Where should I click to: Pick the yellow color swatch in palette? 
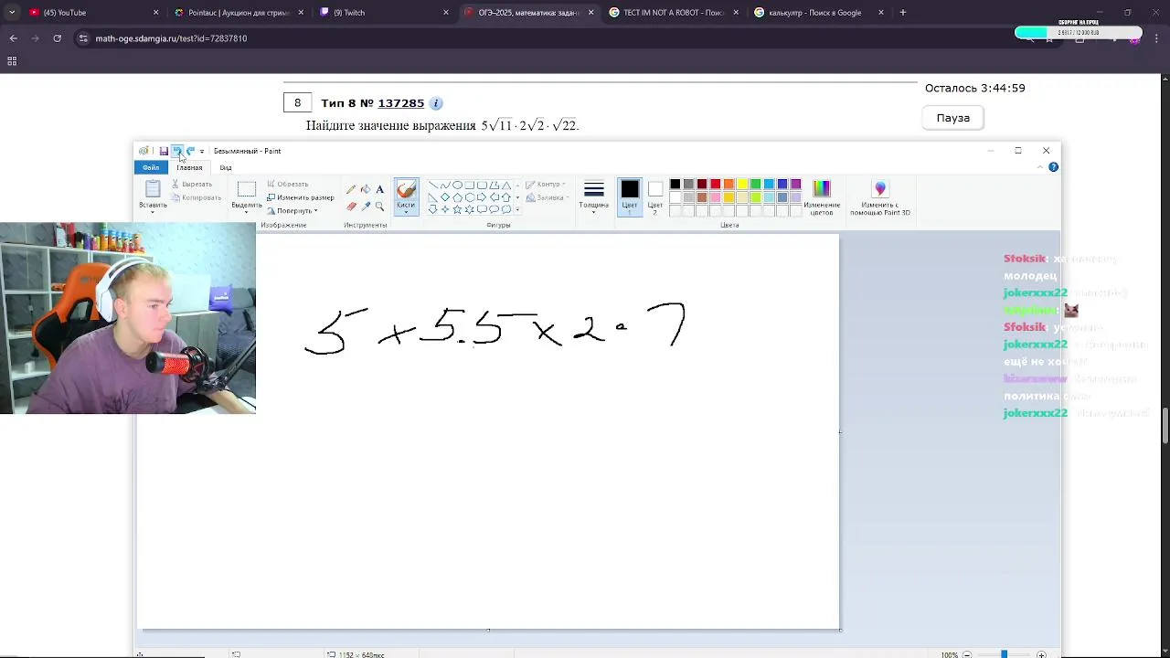(742, 185)
